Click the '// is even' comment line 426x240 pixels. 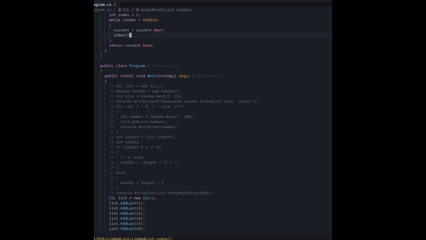coord(126,157)
